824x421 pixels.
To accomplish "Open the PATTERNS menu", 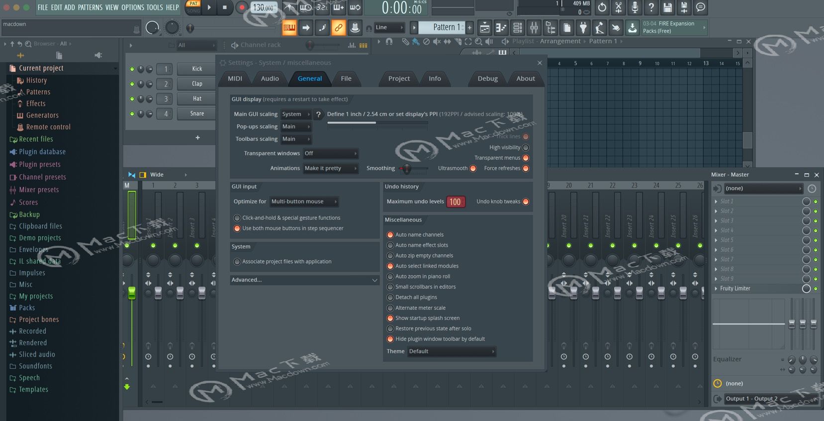I will [90, 7].
